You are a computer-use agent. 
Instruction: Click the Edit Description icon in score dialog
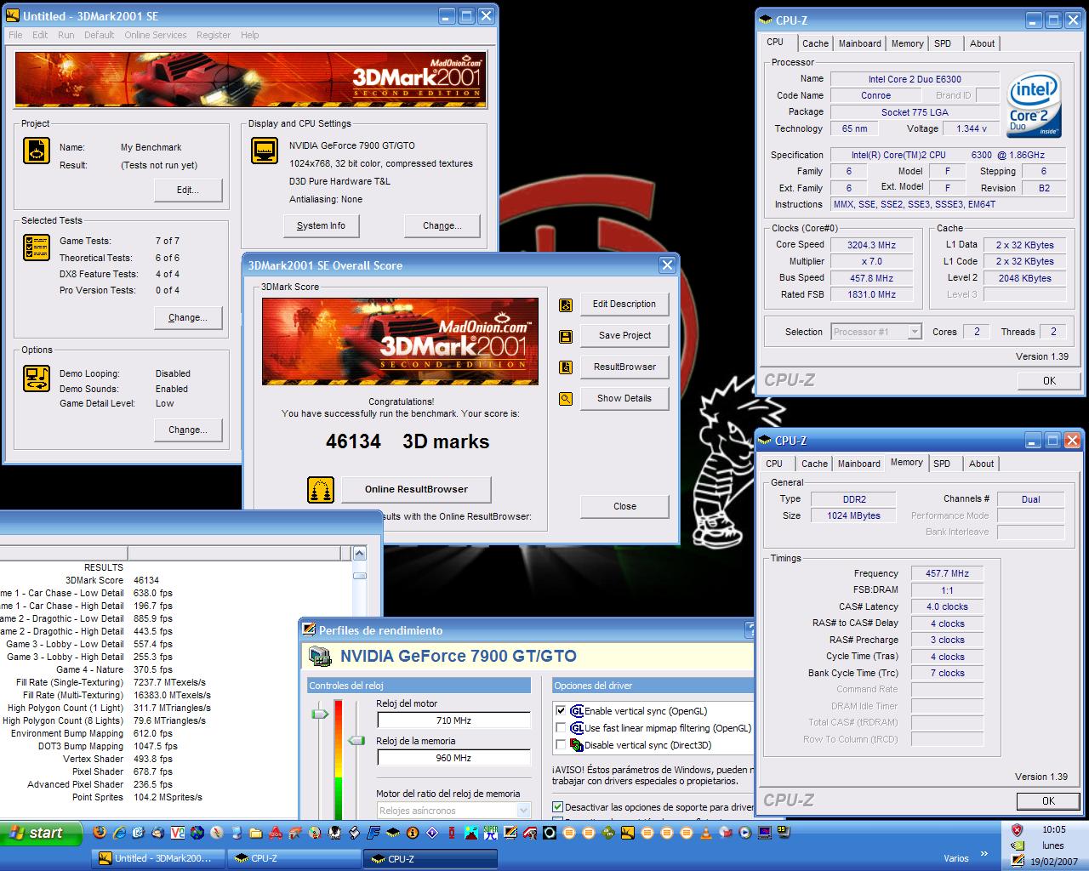(x=566, y=305)
